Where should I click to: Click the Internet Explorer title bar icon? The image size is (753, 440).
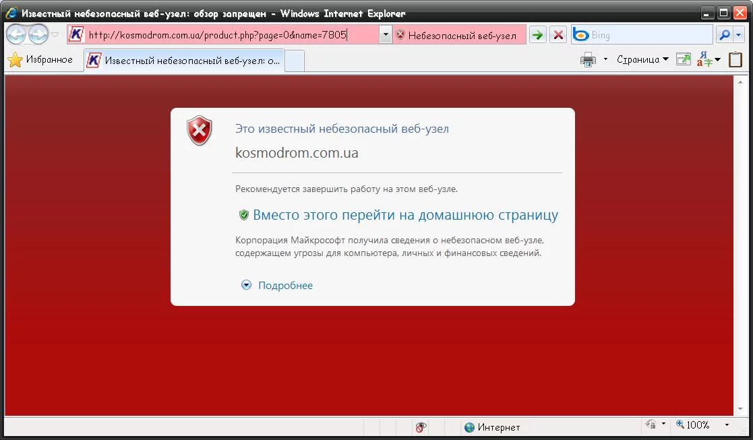[11, 13]
